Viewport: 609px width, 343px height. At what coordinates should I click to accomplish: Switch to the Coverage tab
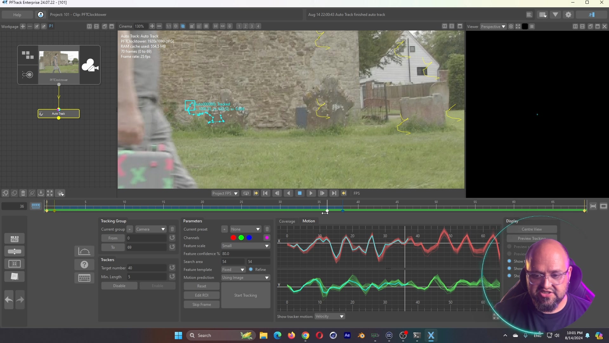tap(287, 221)
